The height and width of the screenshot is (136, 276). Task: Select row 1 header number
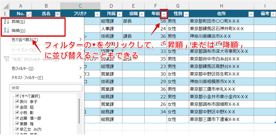5,14
